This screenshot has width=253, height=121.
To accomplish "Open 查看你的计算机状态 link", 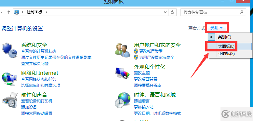I will pyautogui.click(x=39, y=51).
